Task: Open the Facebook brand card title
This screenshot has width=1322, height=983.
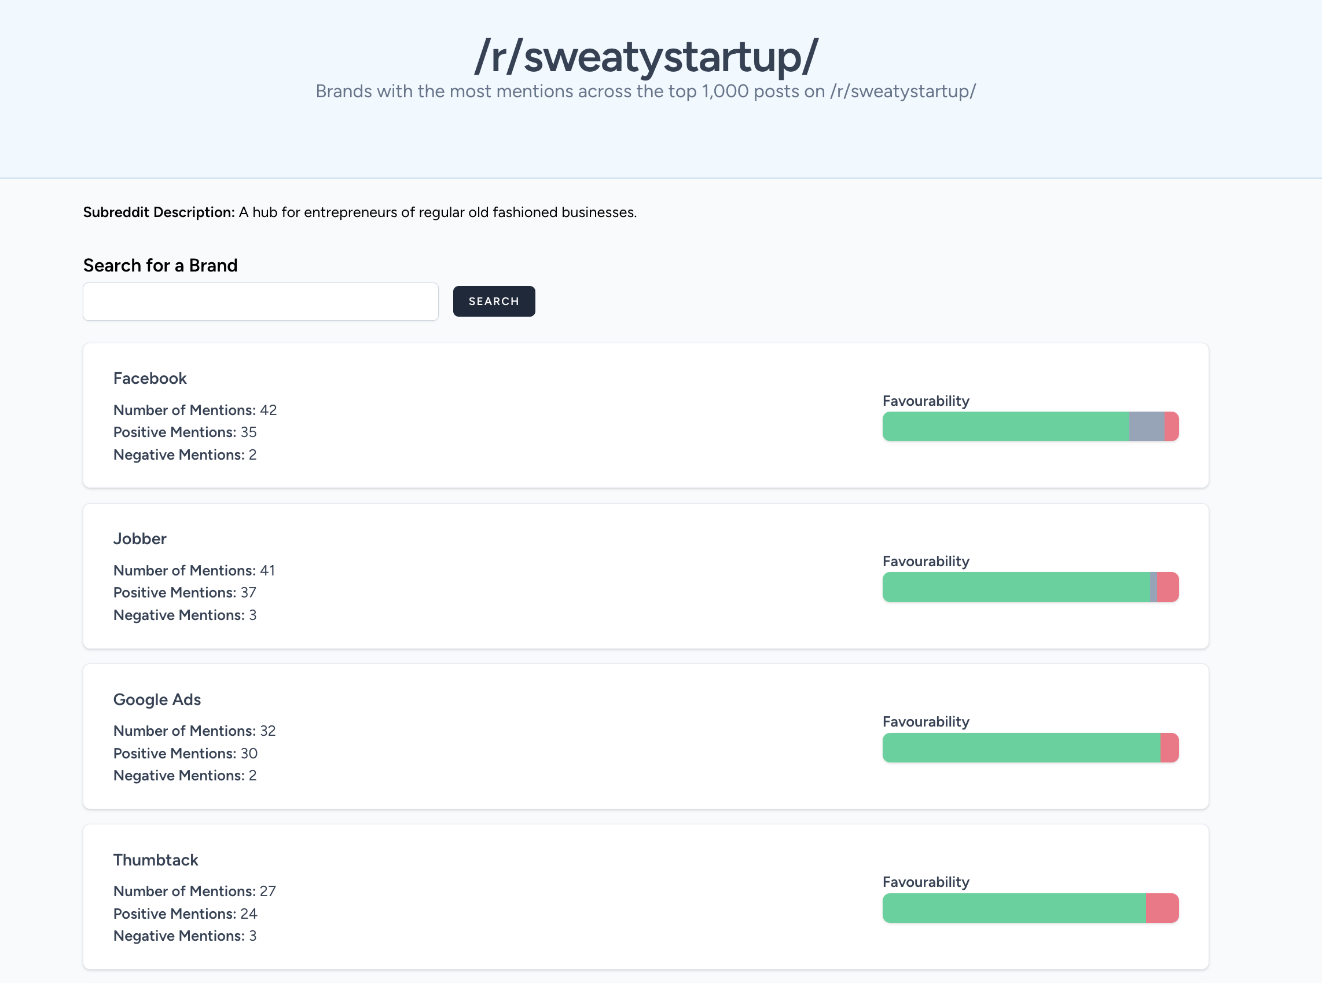Action: tap(150, 378)
